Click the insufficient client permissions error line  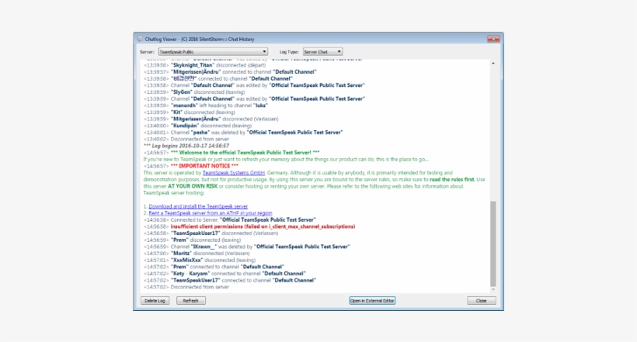(249, 226)
